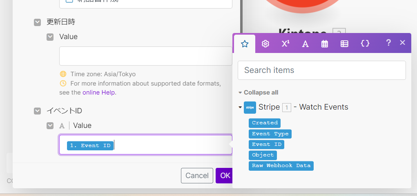This screenshot has height=196, width=417.
Task: Open the online Help link
Action: [x=99, y=92]
